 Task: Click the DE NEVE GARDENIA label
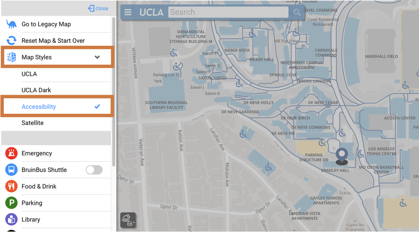click(240, 112)
